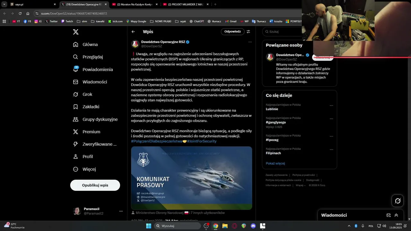Open Powiadomienia with 19 badge
Viewport: 411px width, 231px height.
point(93,70)
